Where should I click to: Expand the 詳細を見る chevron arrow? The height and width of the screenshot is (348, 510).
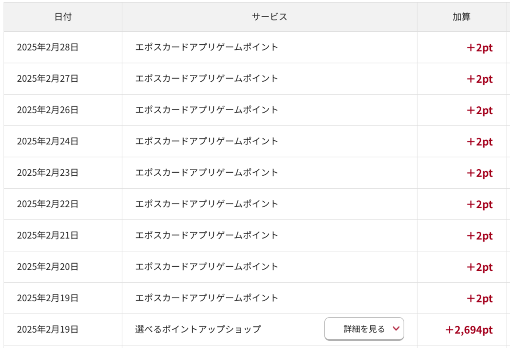(x=396, y=329)
